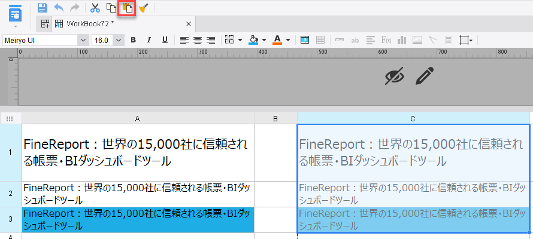Expand the font color dropdown arrow
This screenshot has height=239, width=533.
pyautogui.click(x=288, y=40)
